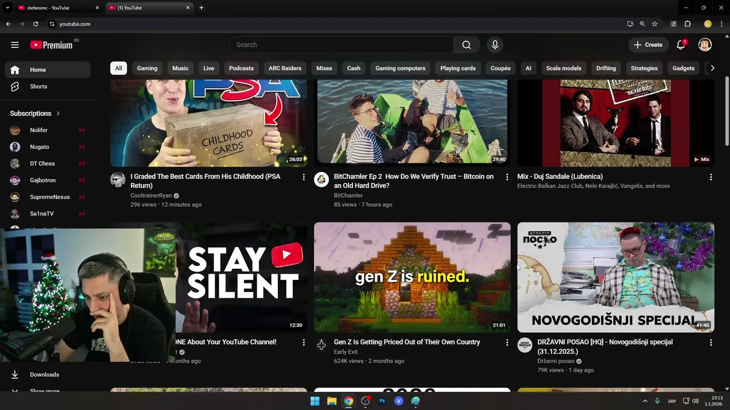Open Early Exit channel name link
Viewport: 730px width, 410px height.
(x=346, y=352)
